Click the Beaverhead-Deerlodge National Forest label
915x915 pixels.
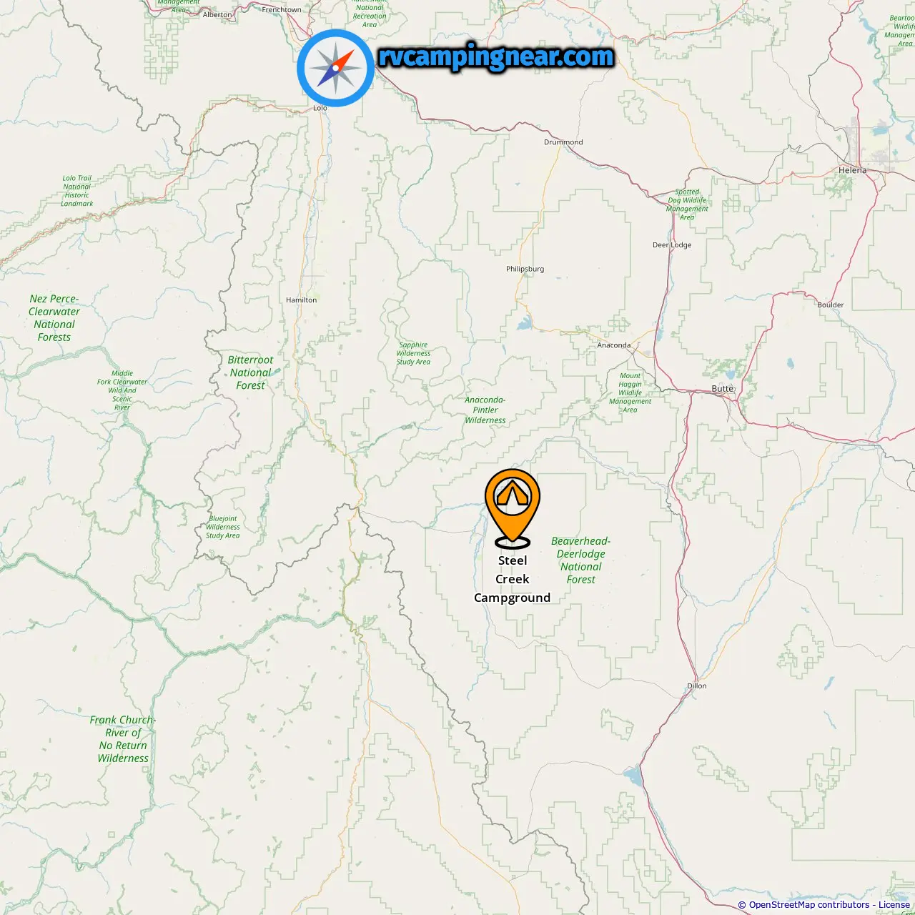[x=581, y=560]
